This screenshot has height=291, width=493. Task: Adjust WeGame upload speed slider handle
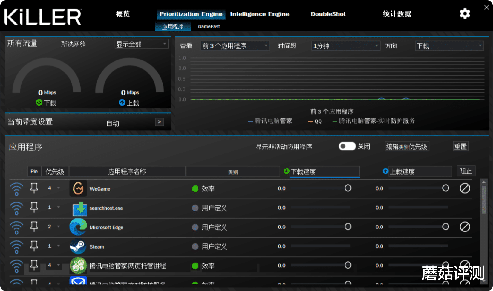445,188
